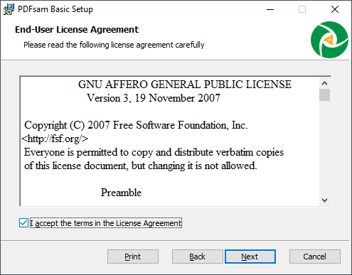Click the disabled maximize button
The width and height of the screenshot is (352, 275).
click(302, 9)
